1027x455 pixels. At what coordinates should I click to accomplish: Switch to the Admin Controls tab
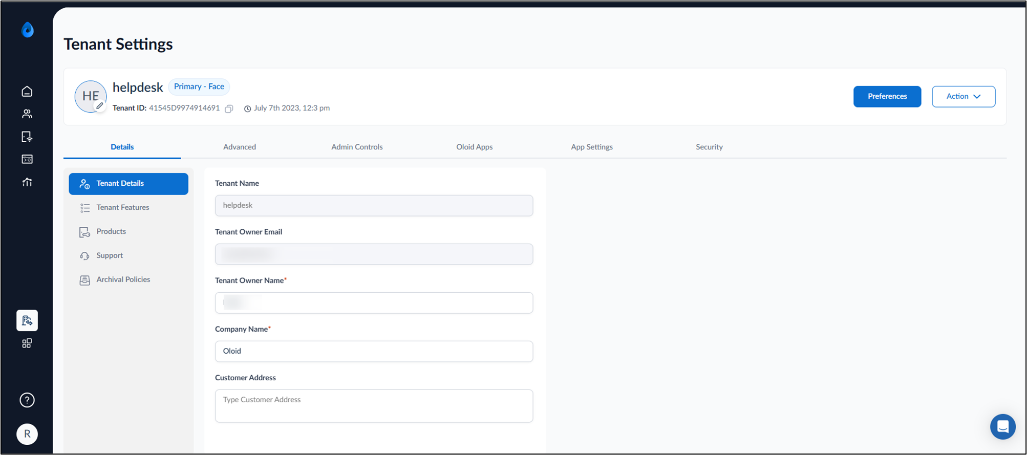point(357,147)
